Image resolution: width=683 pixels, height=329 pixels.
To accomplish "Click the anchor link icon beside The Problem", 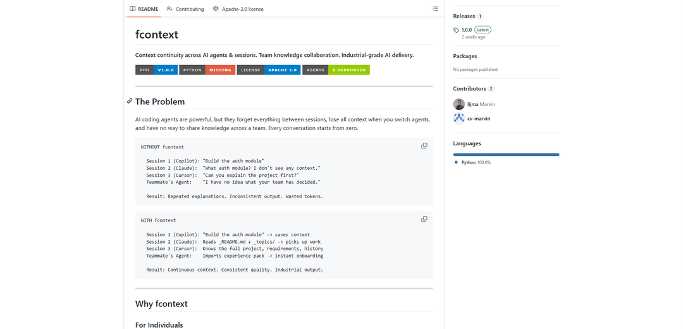I will coord(130,101).
